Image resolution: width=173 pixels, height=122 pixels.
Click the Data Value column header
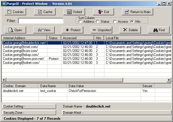tap(104, 86)
